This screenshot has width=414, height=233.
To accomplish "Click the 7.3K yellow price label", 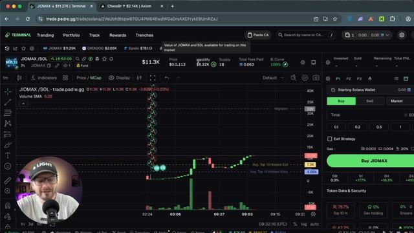I will (310, 164).
